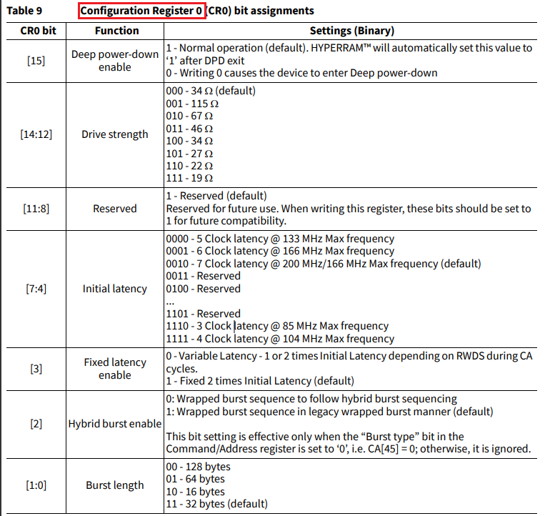Click the 'Function' column header
Image resolution: width=550 pixels, height=516 pixels.
pyautogui.click(x=117, y=31)
